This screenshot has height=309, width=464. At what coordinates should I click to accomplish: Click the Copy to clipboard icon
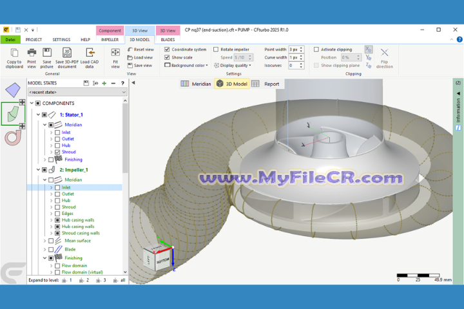14,53
